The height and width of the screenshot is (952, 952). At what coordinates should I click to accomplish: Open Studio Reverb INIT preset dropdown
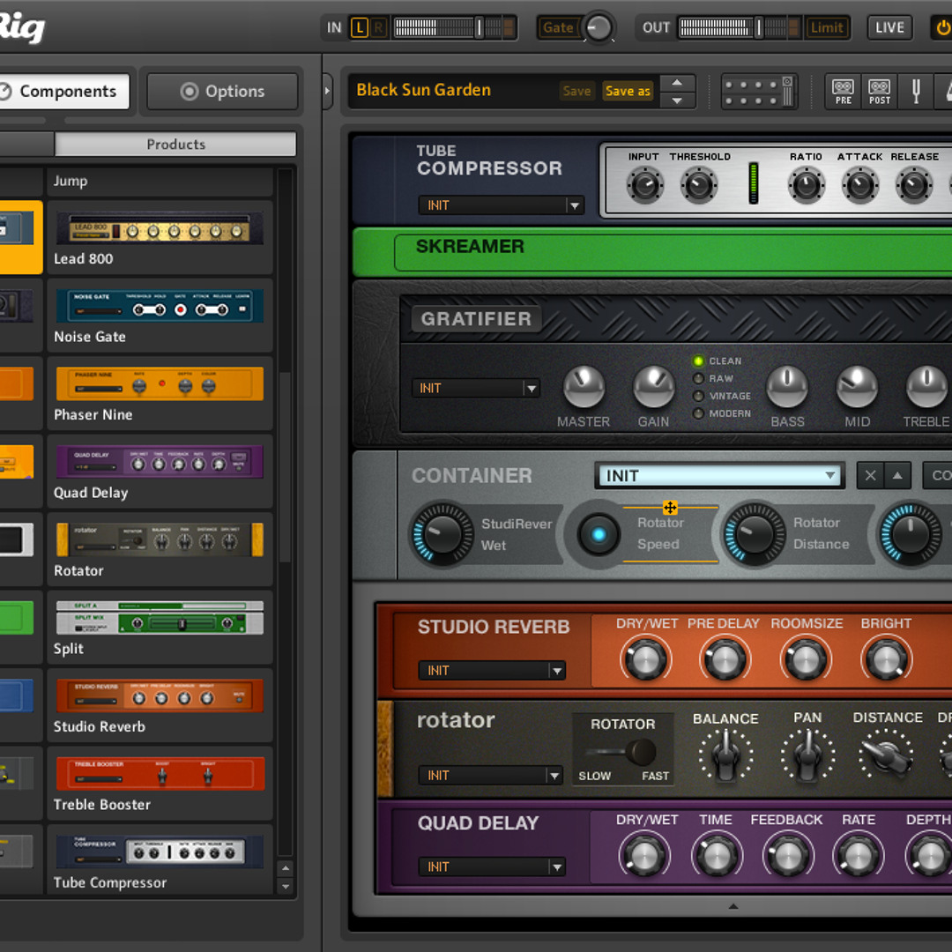(492, 670)
